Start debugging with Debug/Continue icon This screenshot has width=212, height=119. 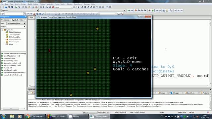pyautogui.click(x=79, y=7)
